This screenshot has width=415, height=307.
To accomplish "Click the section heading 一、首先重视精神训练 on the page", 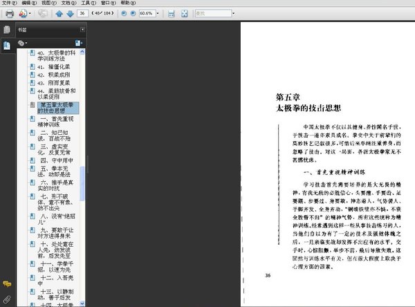I will (x=334, y=172).
